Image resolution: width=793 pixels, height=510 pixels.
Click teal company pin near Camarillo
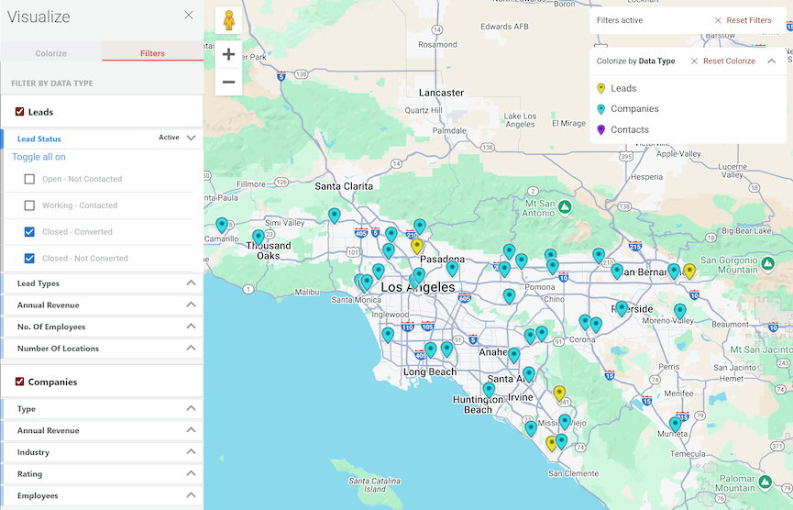(222, 225)
